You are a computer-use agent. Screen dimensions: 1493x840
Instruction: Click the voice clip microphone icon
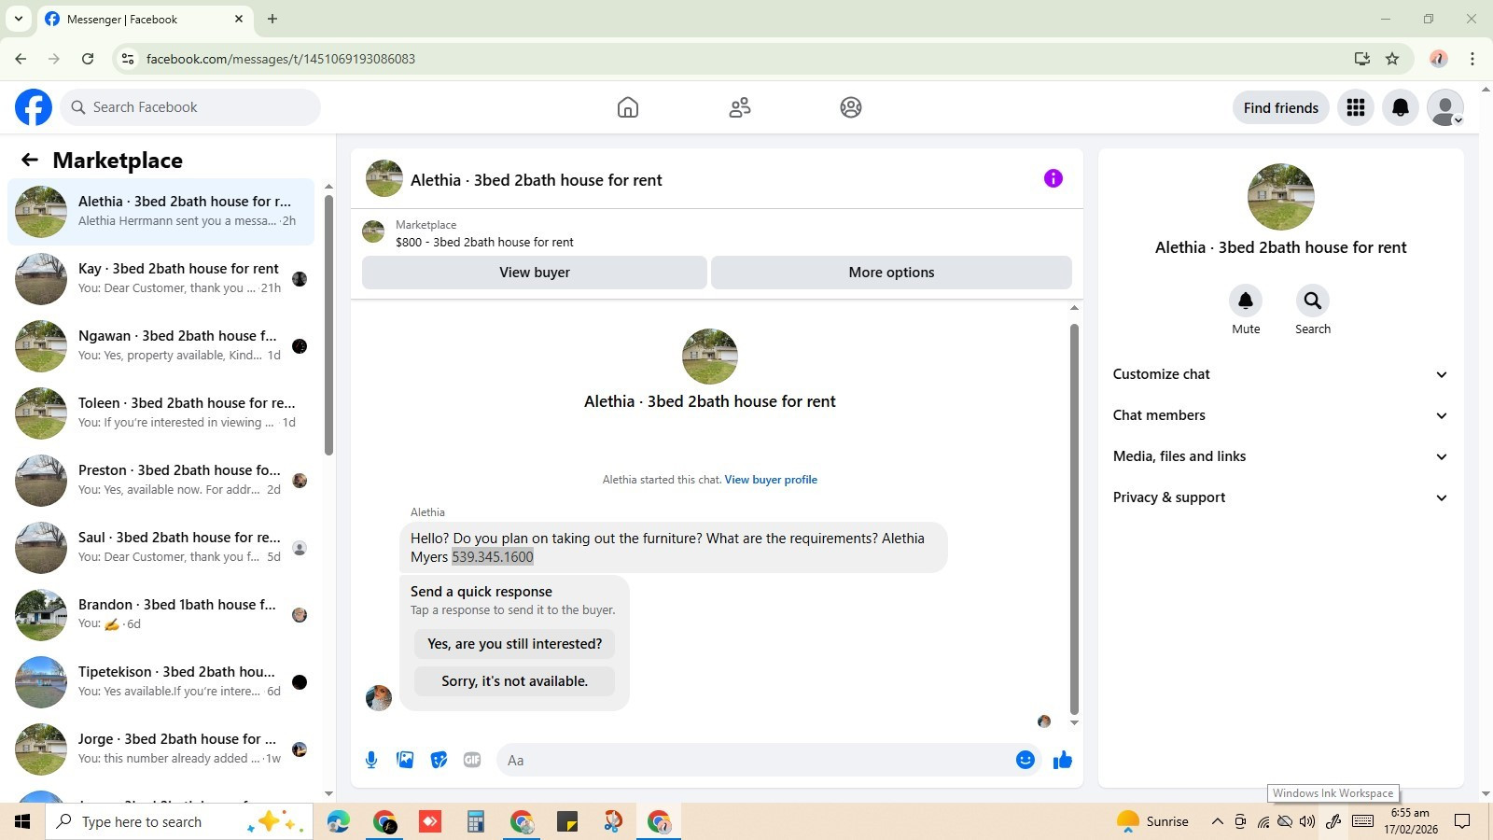click(x=371, y=760)
